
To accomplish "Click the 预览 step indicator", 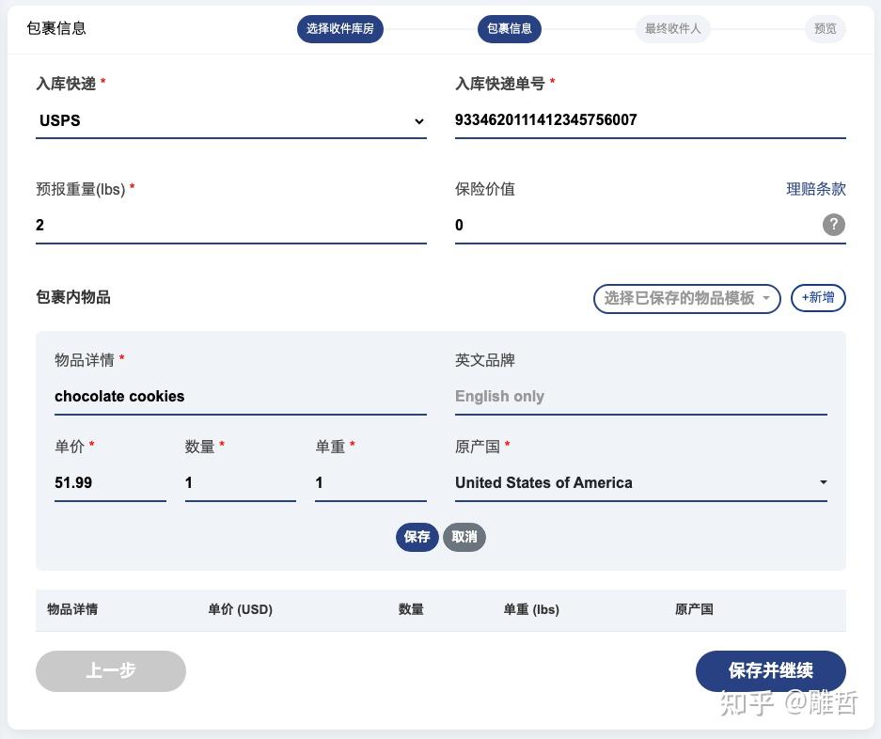I will point(825,28).
